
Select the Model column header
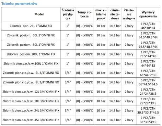31,14
